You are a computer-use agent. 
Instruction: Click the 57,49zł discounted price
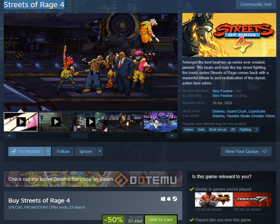tap(135, 221)
